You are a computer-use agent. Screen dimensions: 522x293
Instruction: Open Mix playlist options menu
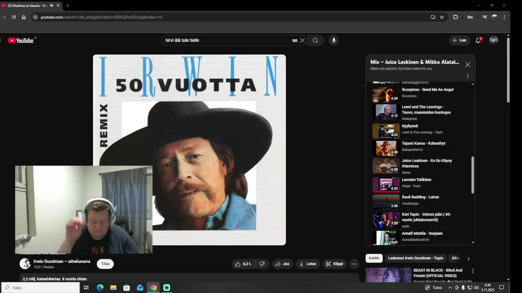click(467, 76)
